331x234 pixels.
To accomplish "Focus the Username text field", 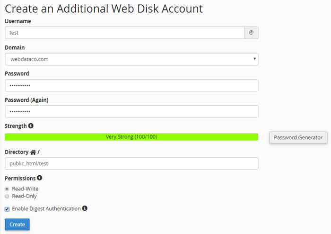I will pos(124,33).
